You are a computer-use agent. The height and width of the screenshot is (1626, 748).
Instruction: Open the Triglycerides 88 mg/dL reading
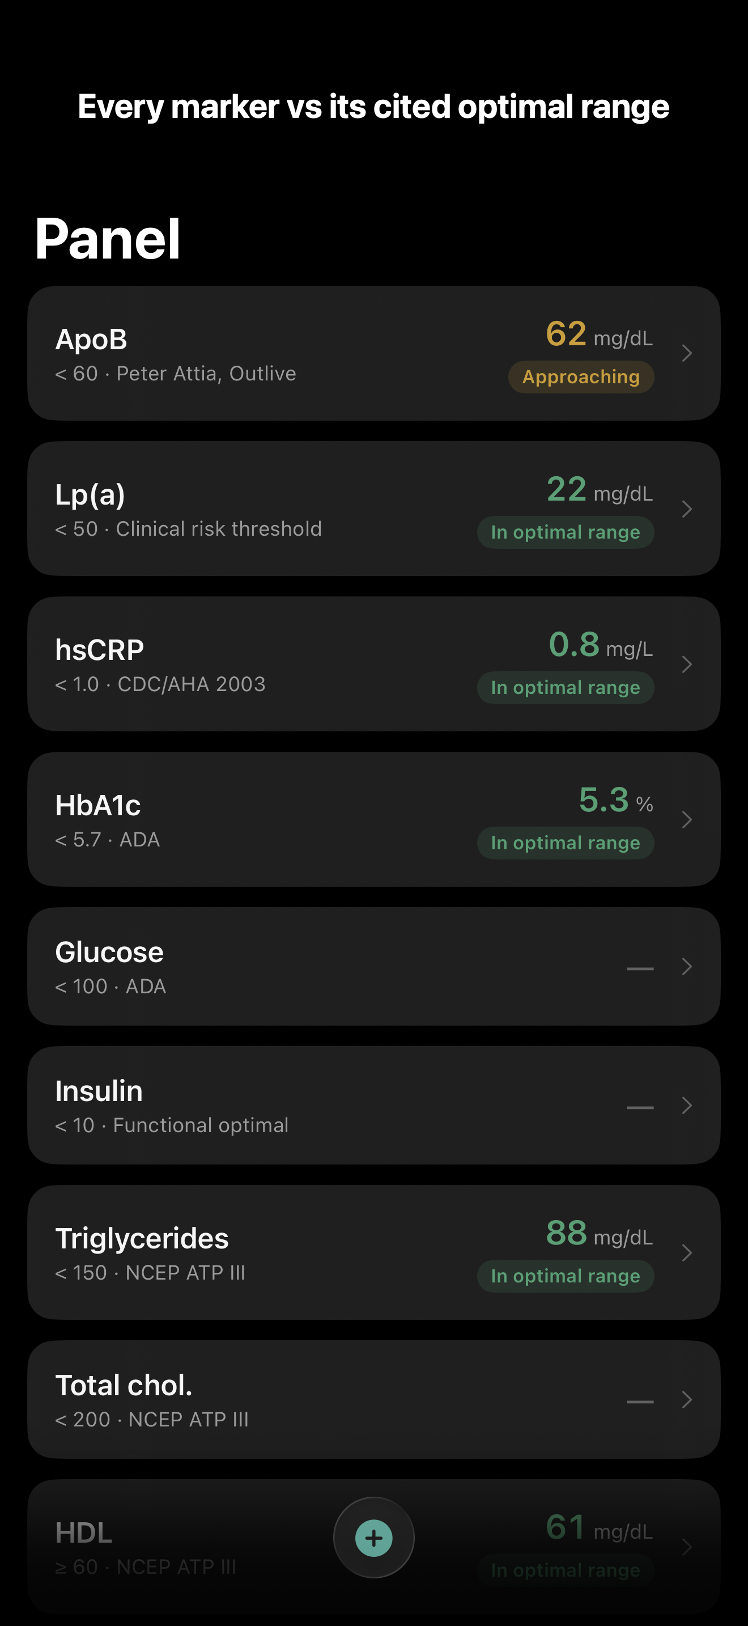tap(599, 1233)
